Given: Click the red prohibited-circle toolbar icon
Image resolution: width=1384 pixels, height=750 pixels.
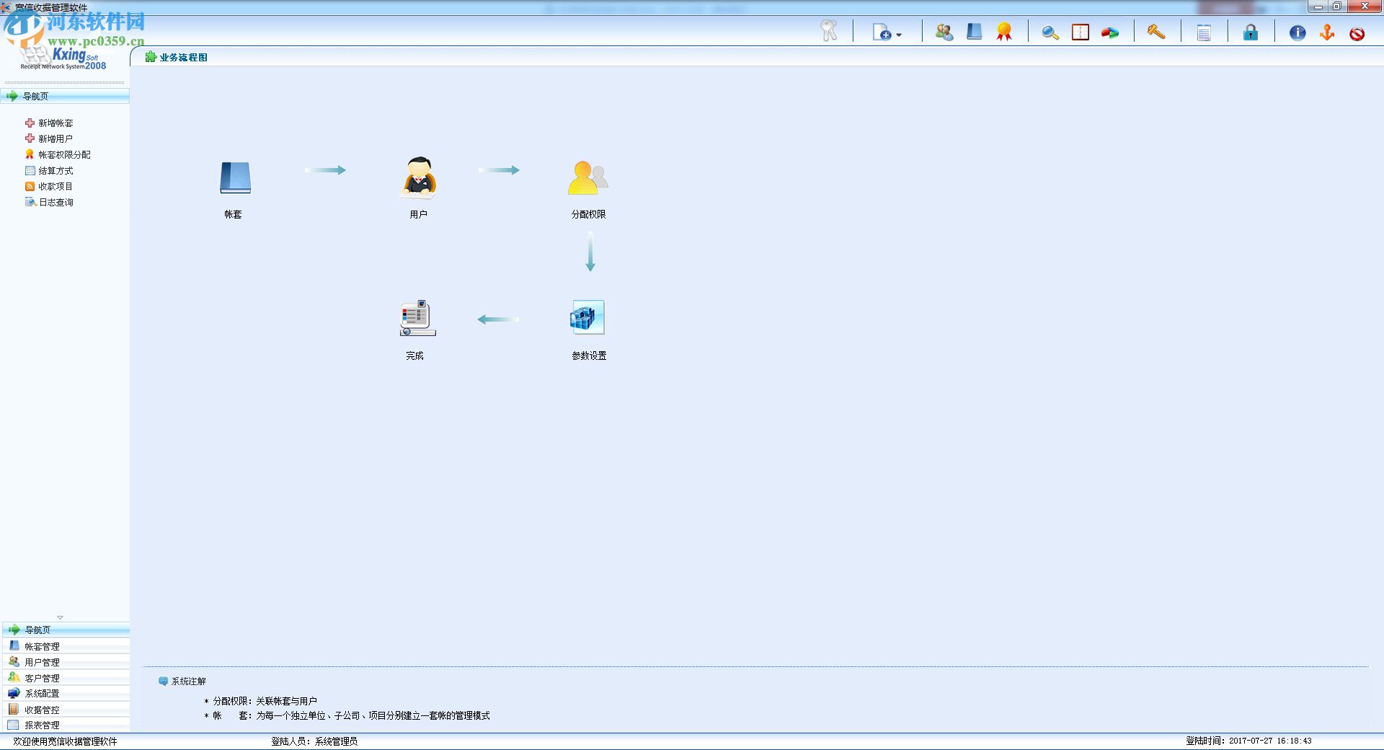Looking at the screenshot, I should point(1357,33).
